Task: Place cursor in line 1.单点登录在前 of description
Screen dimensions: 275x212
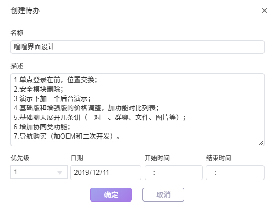Action: tap(56, 80)
